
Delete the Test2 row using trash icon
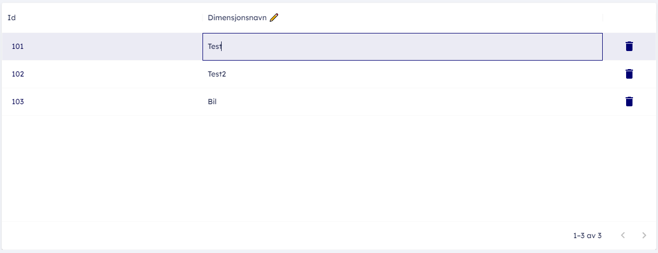click(629, 74)
